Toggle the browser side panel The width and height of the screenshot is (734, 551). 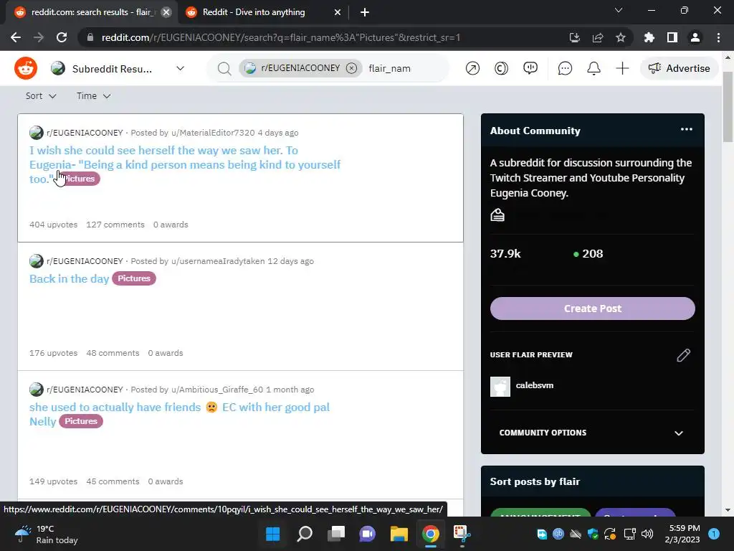(x=672, y=37)
